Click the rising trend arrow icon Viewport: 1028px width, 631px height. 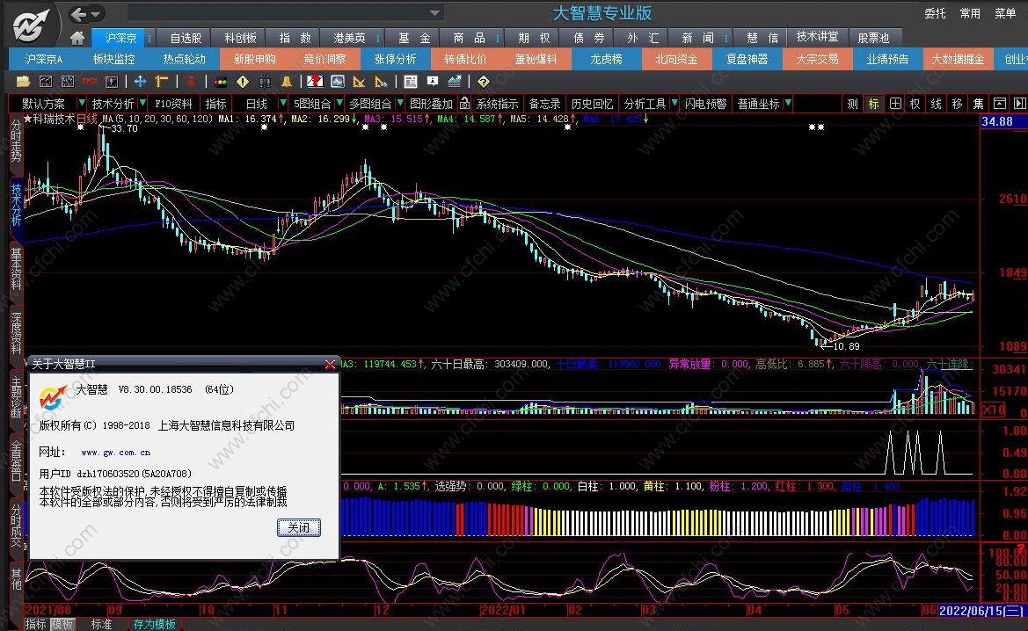[x=455, y=81]
